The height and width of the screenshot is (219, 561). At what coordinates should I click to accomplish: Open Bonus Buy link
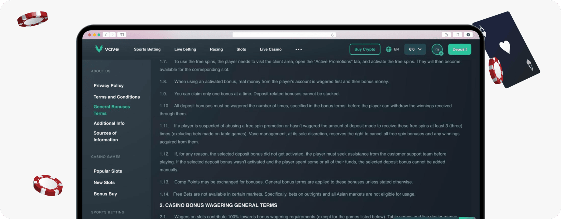(105, 194)
